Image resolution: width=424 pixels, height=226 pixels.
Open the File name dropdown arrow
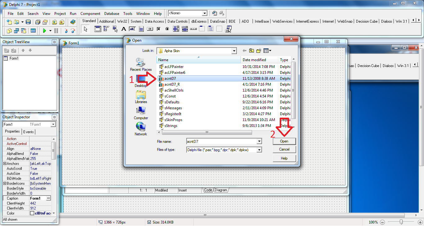(259, 141)
